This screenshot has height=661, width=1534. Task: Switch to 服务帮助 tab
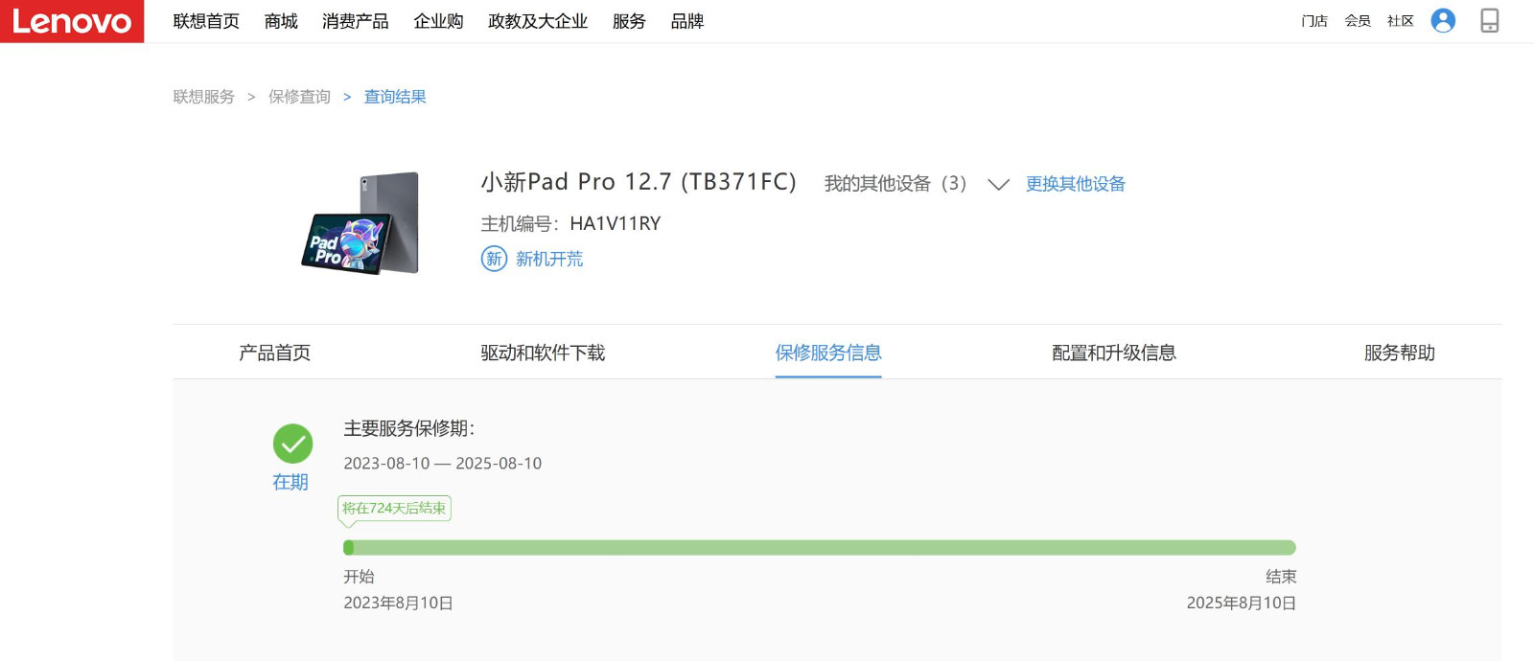[x=1400, y=353]
